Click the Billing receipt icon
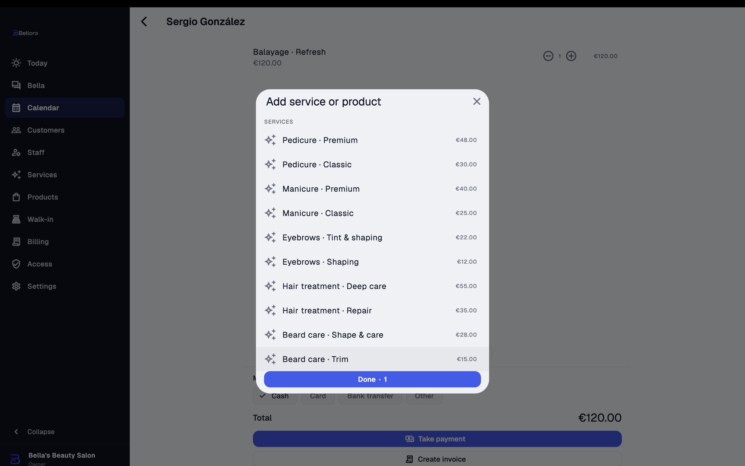Image resolution: width=745 pixels, height=466 pixels. click(x=16, y=242)
